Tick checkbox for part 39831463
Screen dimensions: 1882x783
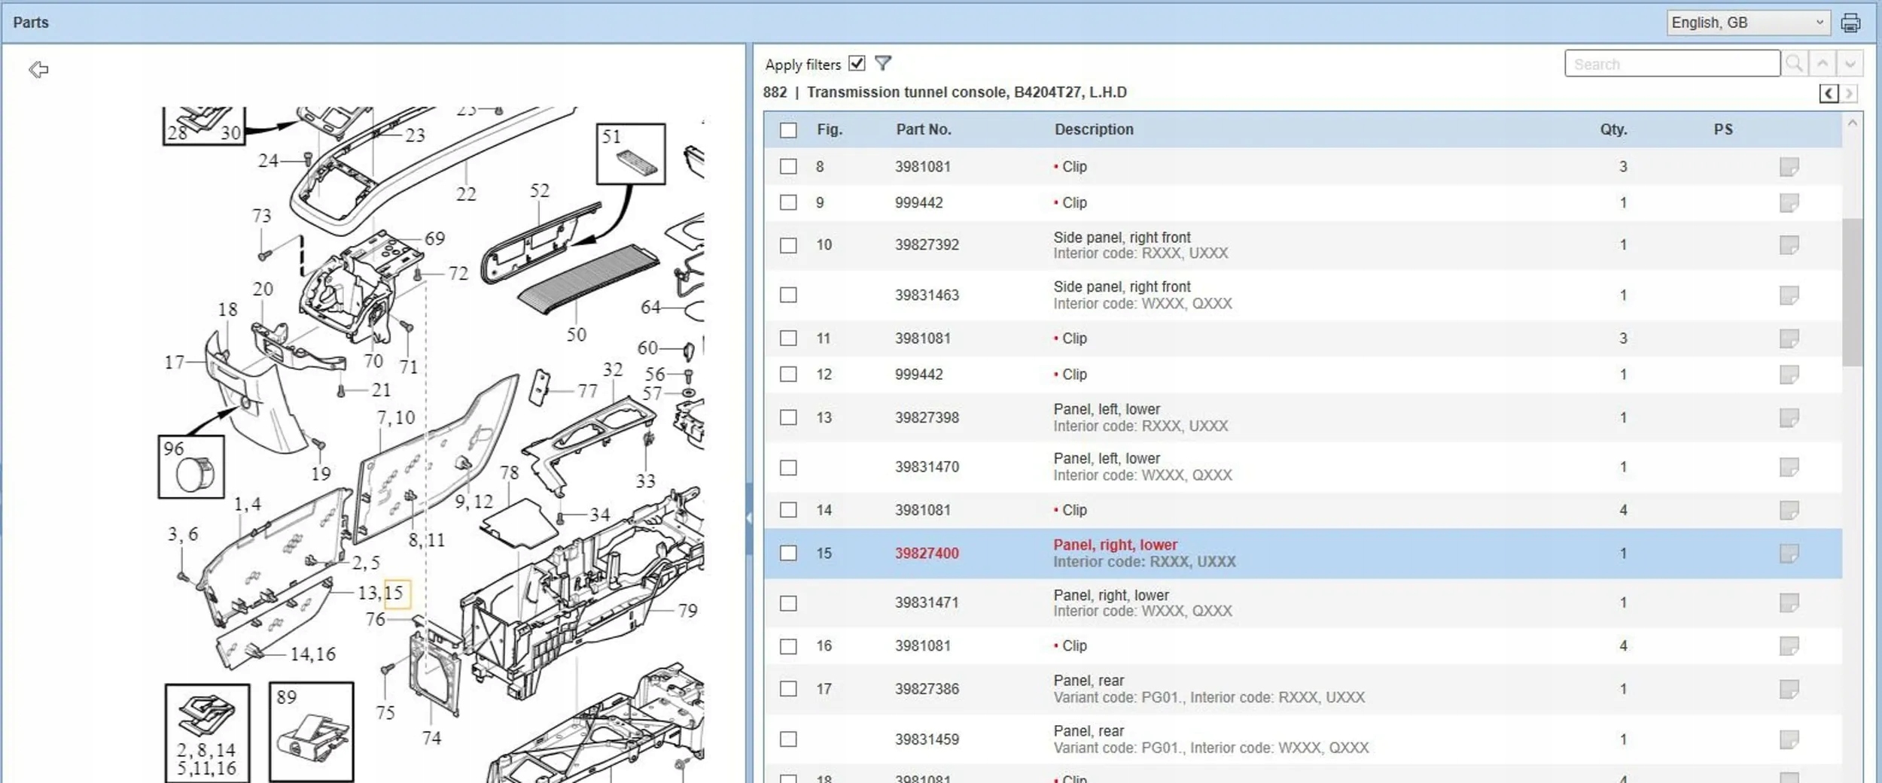[x=788, y=295]
